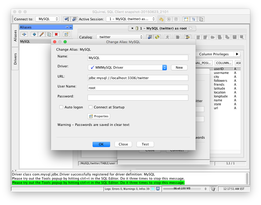Click the monitor log viewer icon in status bar
Image resolution: width=261 pixels, height=205 pixels.
(158, 189)
